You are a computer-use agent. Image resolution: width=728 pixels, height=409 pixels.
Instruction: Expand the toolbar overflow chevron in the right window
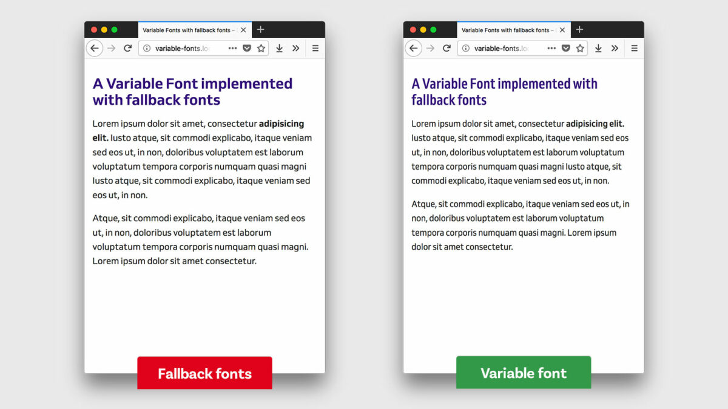click(x=615, y=48)
